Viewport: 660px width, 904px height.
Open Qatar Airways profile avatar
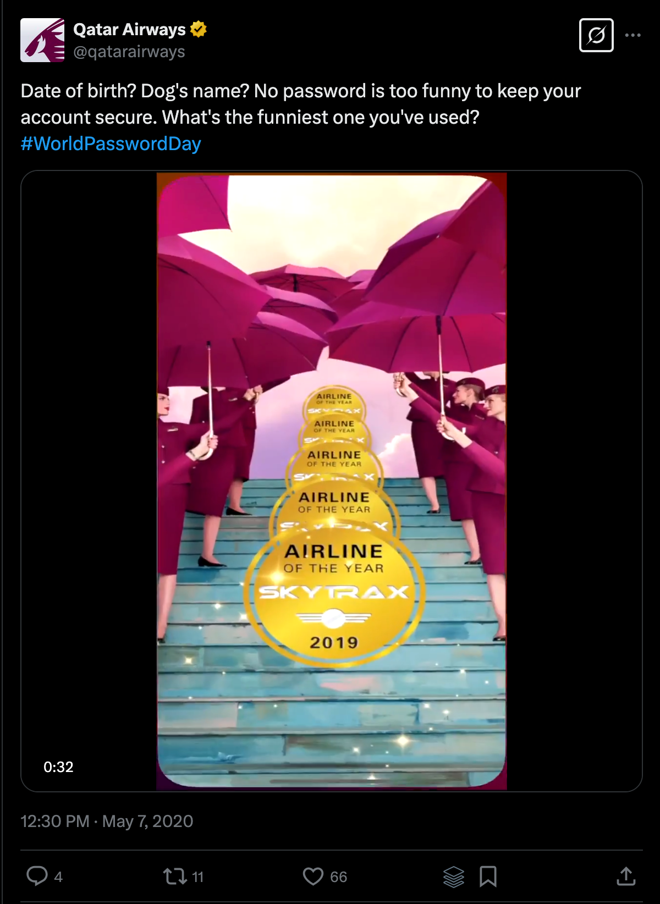point(42,40)
